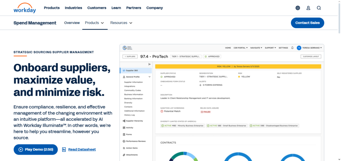341x161 pixels.
Task: Click the yellow Risk banner
Action: 238,66
